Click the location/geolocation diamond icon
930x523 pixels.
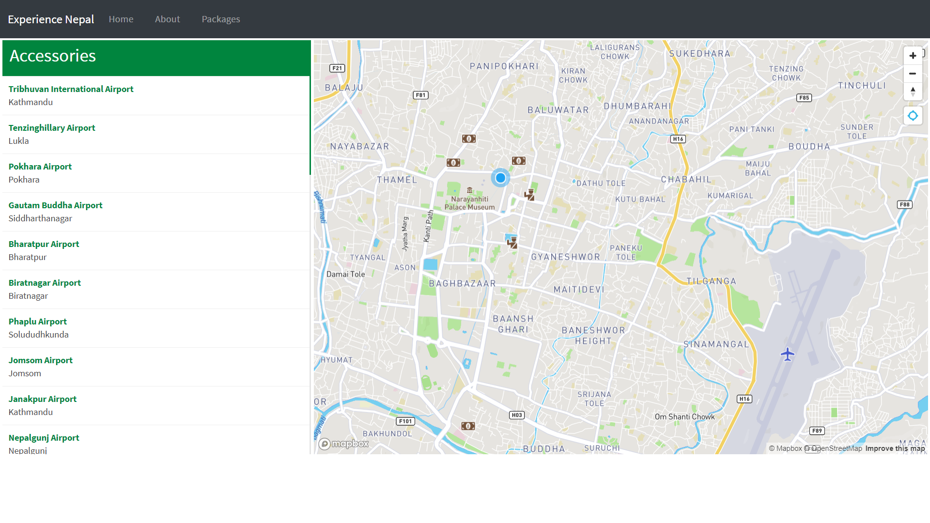(x=914, y=115)
